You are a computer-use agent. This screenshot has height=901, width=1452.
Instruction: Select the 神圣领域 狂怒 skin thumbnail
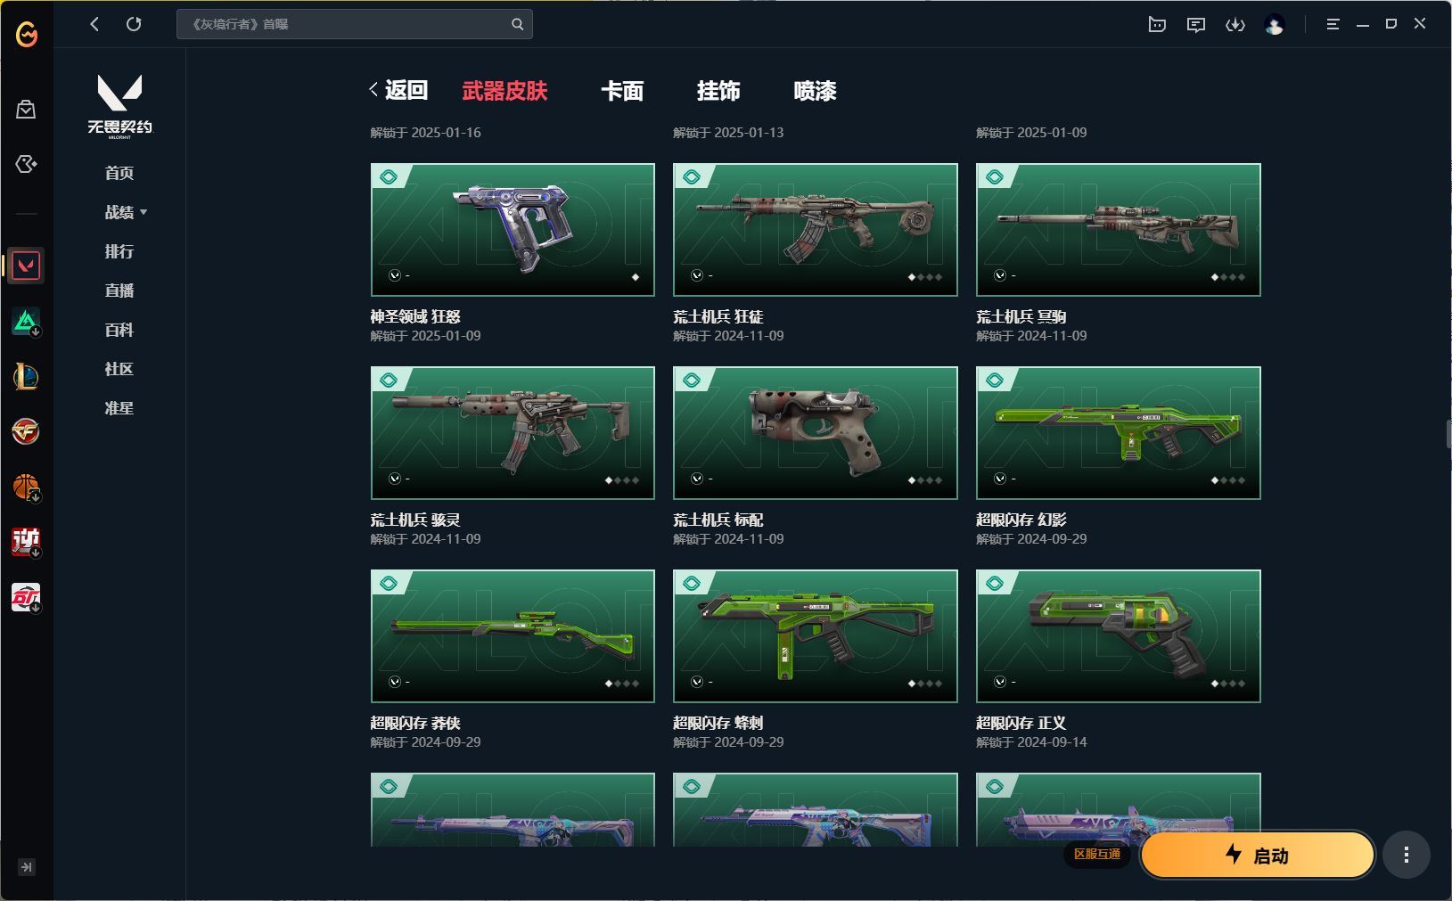coord(513,230)
